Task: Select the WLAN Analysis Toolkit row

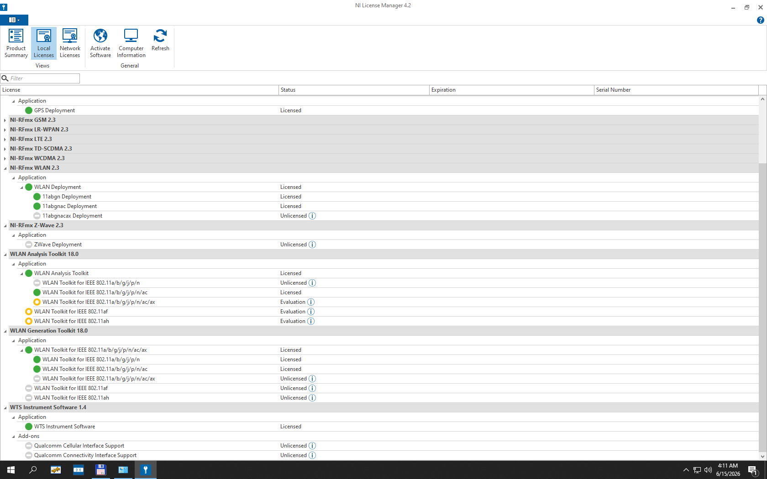Action: 379,273
